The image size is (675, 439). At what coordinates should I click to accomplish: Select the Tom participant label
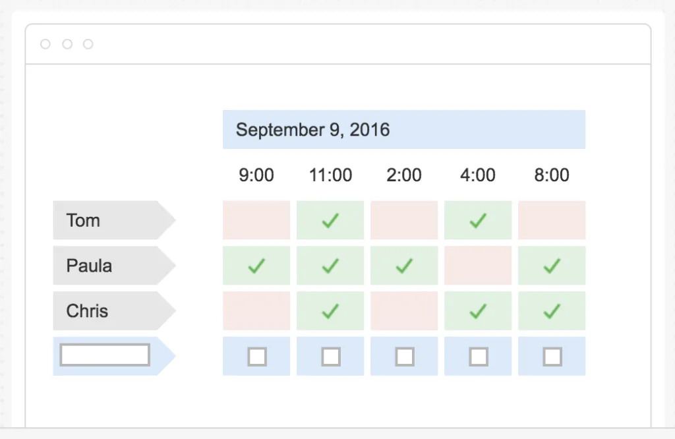coord(114,220)
